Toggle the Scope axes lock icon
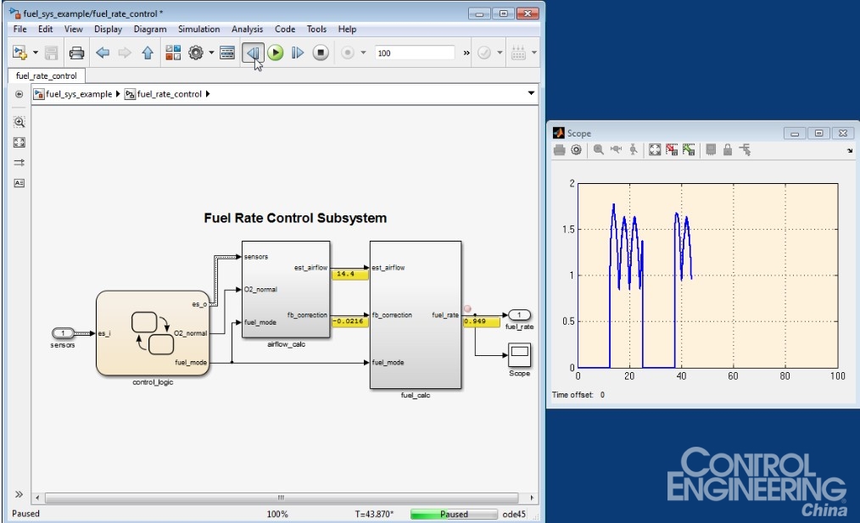This screenshot has height=523, width=860. click(x=727, y=150)
